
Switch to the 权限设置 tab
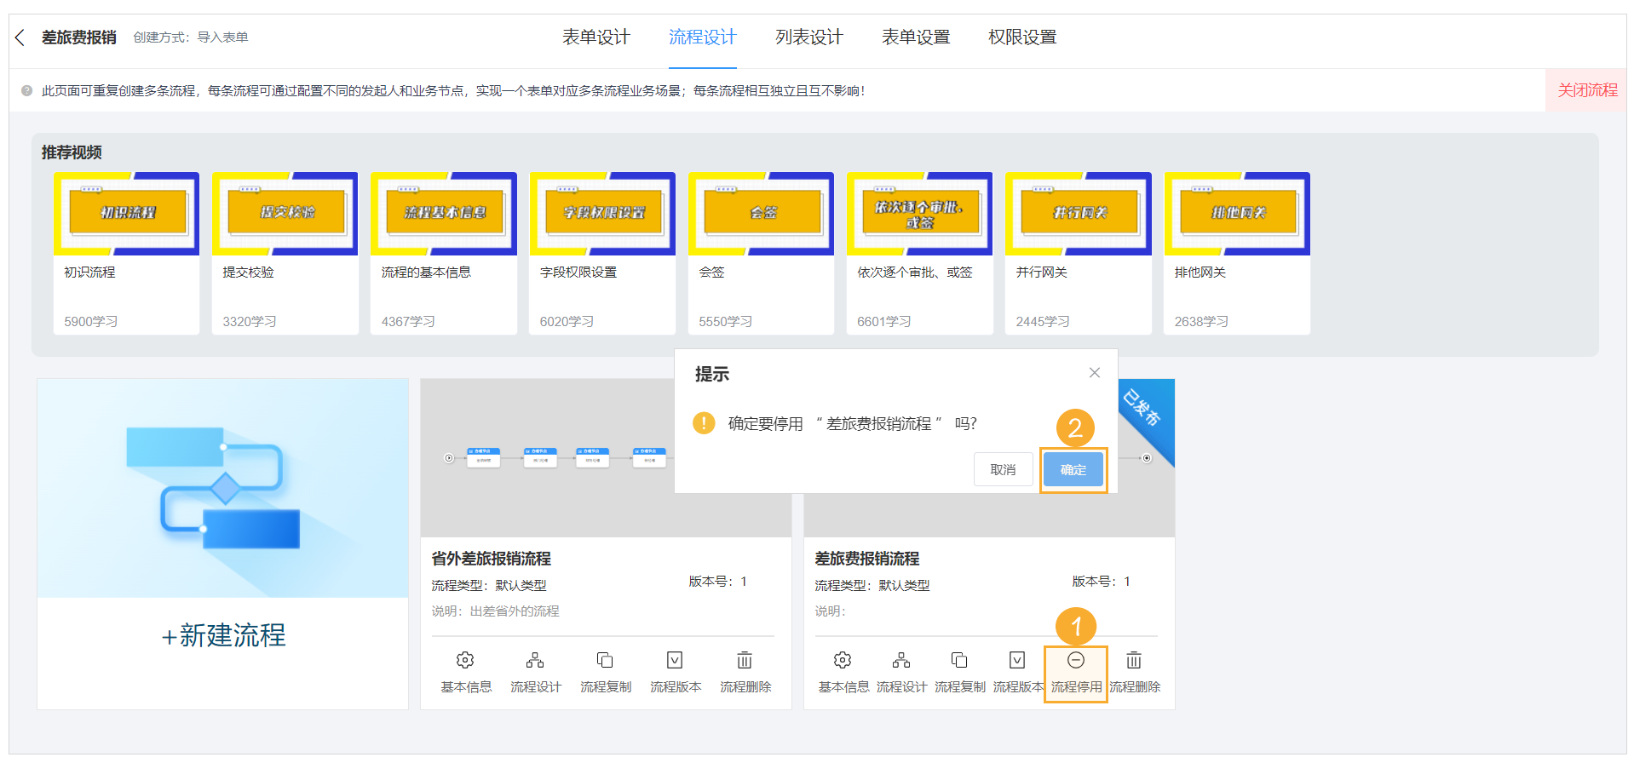coord(1021,37)
